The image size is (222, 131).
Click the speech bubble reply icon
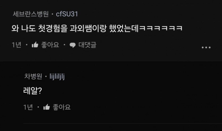(73, 45)
